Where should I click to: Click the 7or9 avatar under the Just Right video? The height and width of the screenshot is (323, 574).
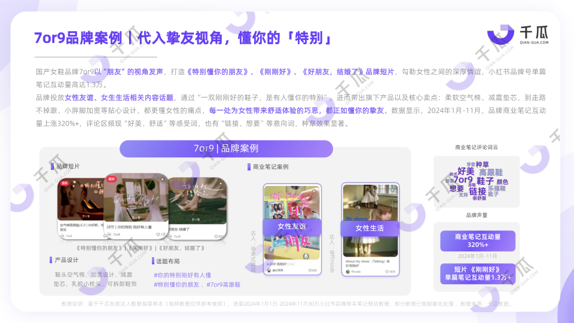109,234
